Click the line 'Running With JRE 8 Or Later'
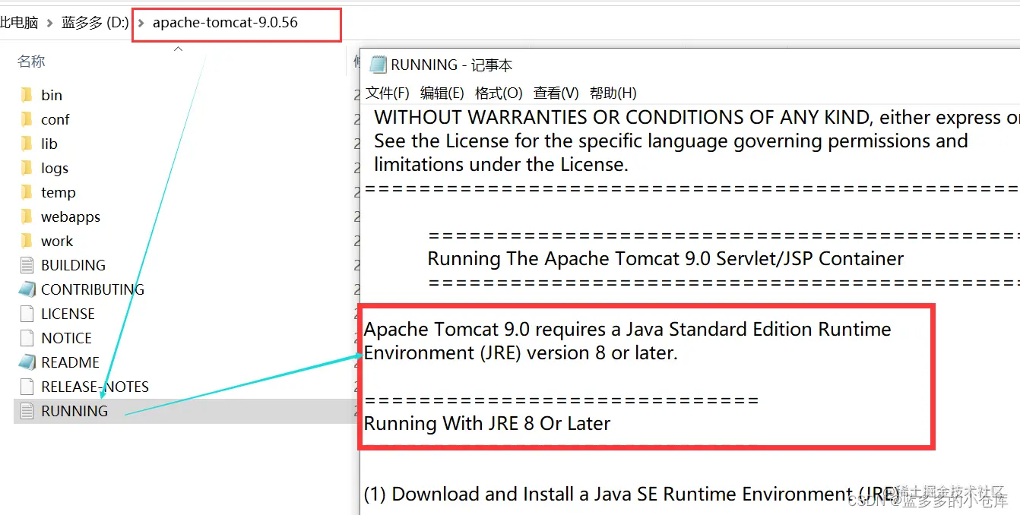The width and height of the screenshot is (1020, 515). point(487,423)
